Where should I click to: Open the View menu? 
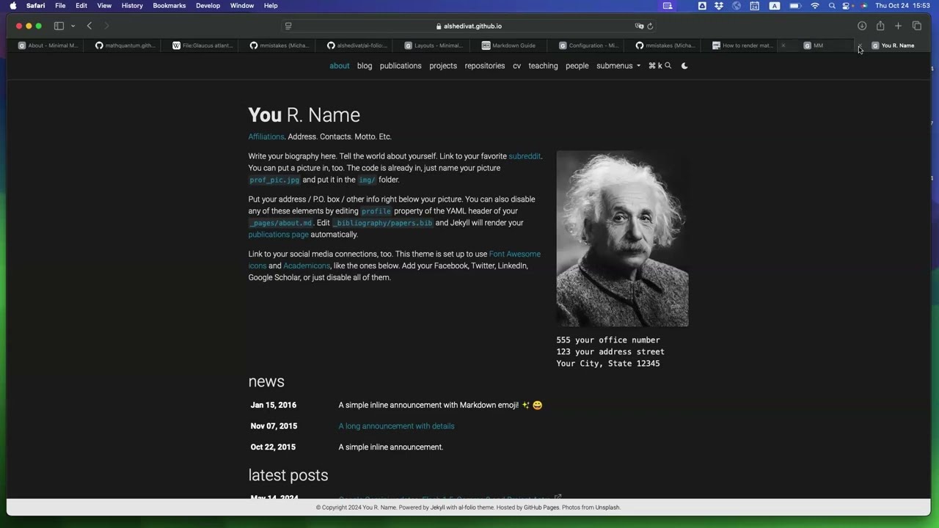[x=104, y=5]
